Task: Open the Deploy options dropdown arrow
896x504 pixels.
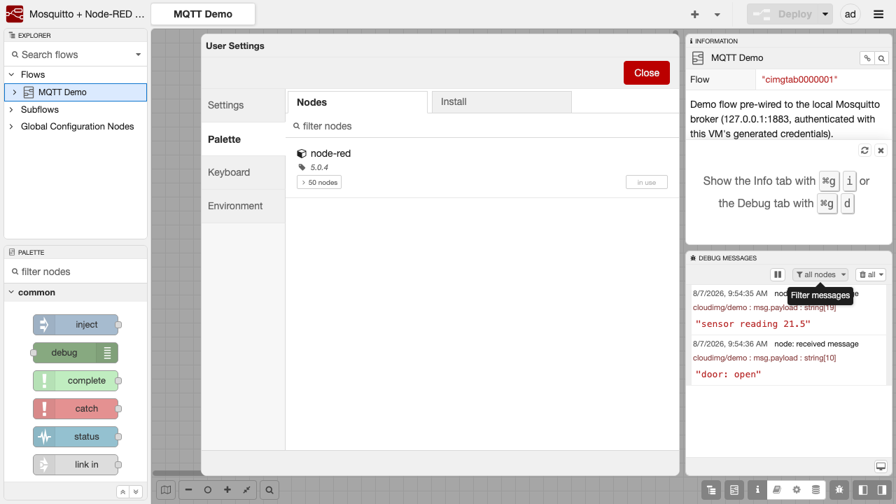Action: click(826, 14)
